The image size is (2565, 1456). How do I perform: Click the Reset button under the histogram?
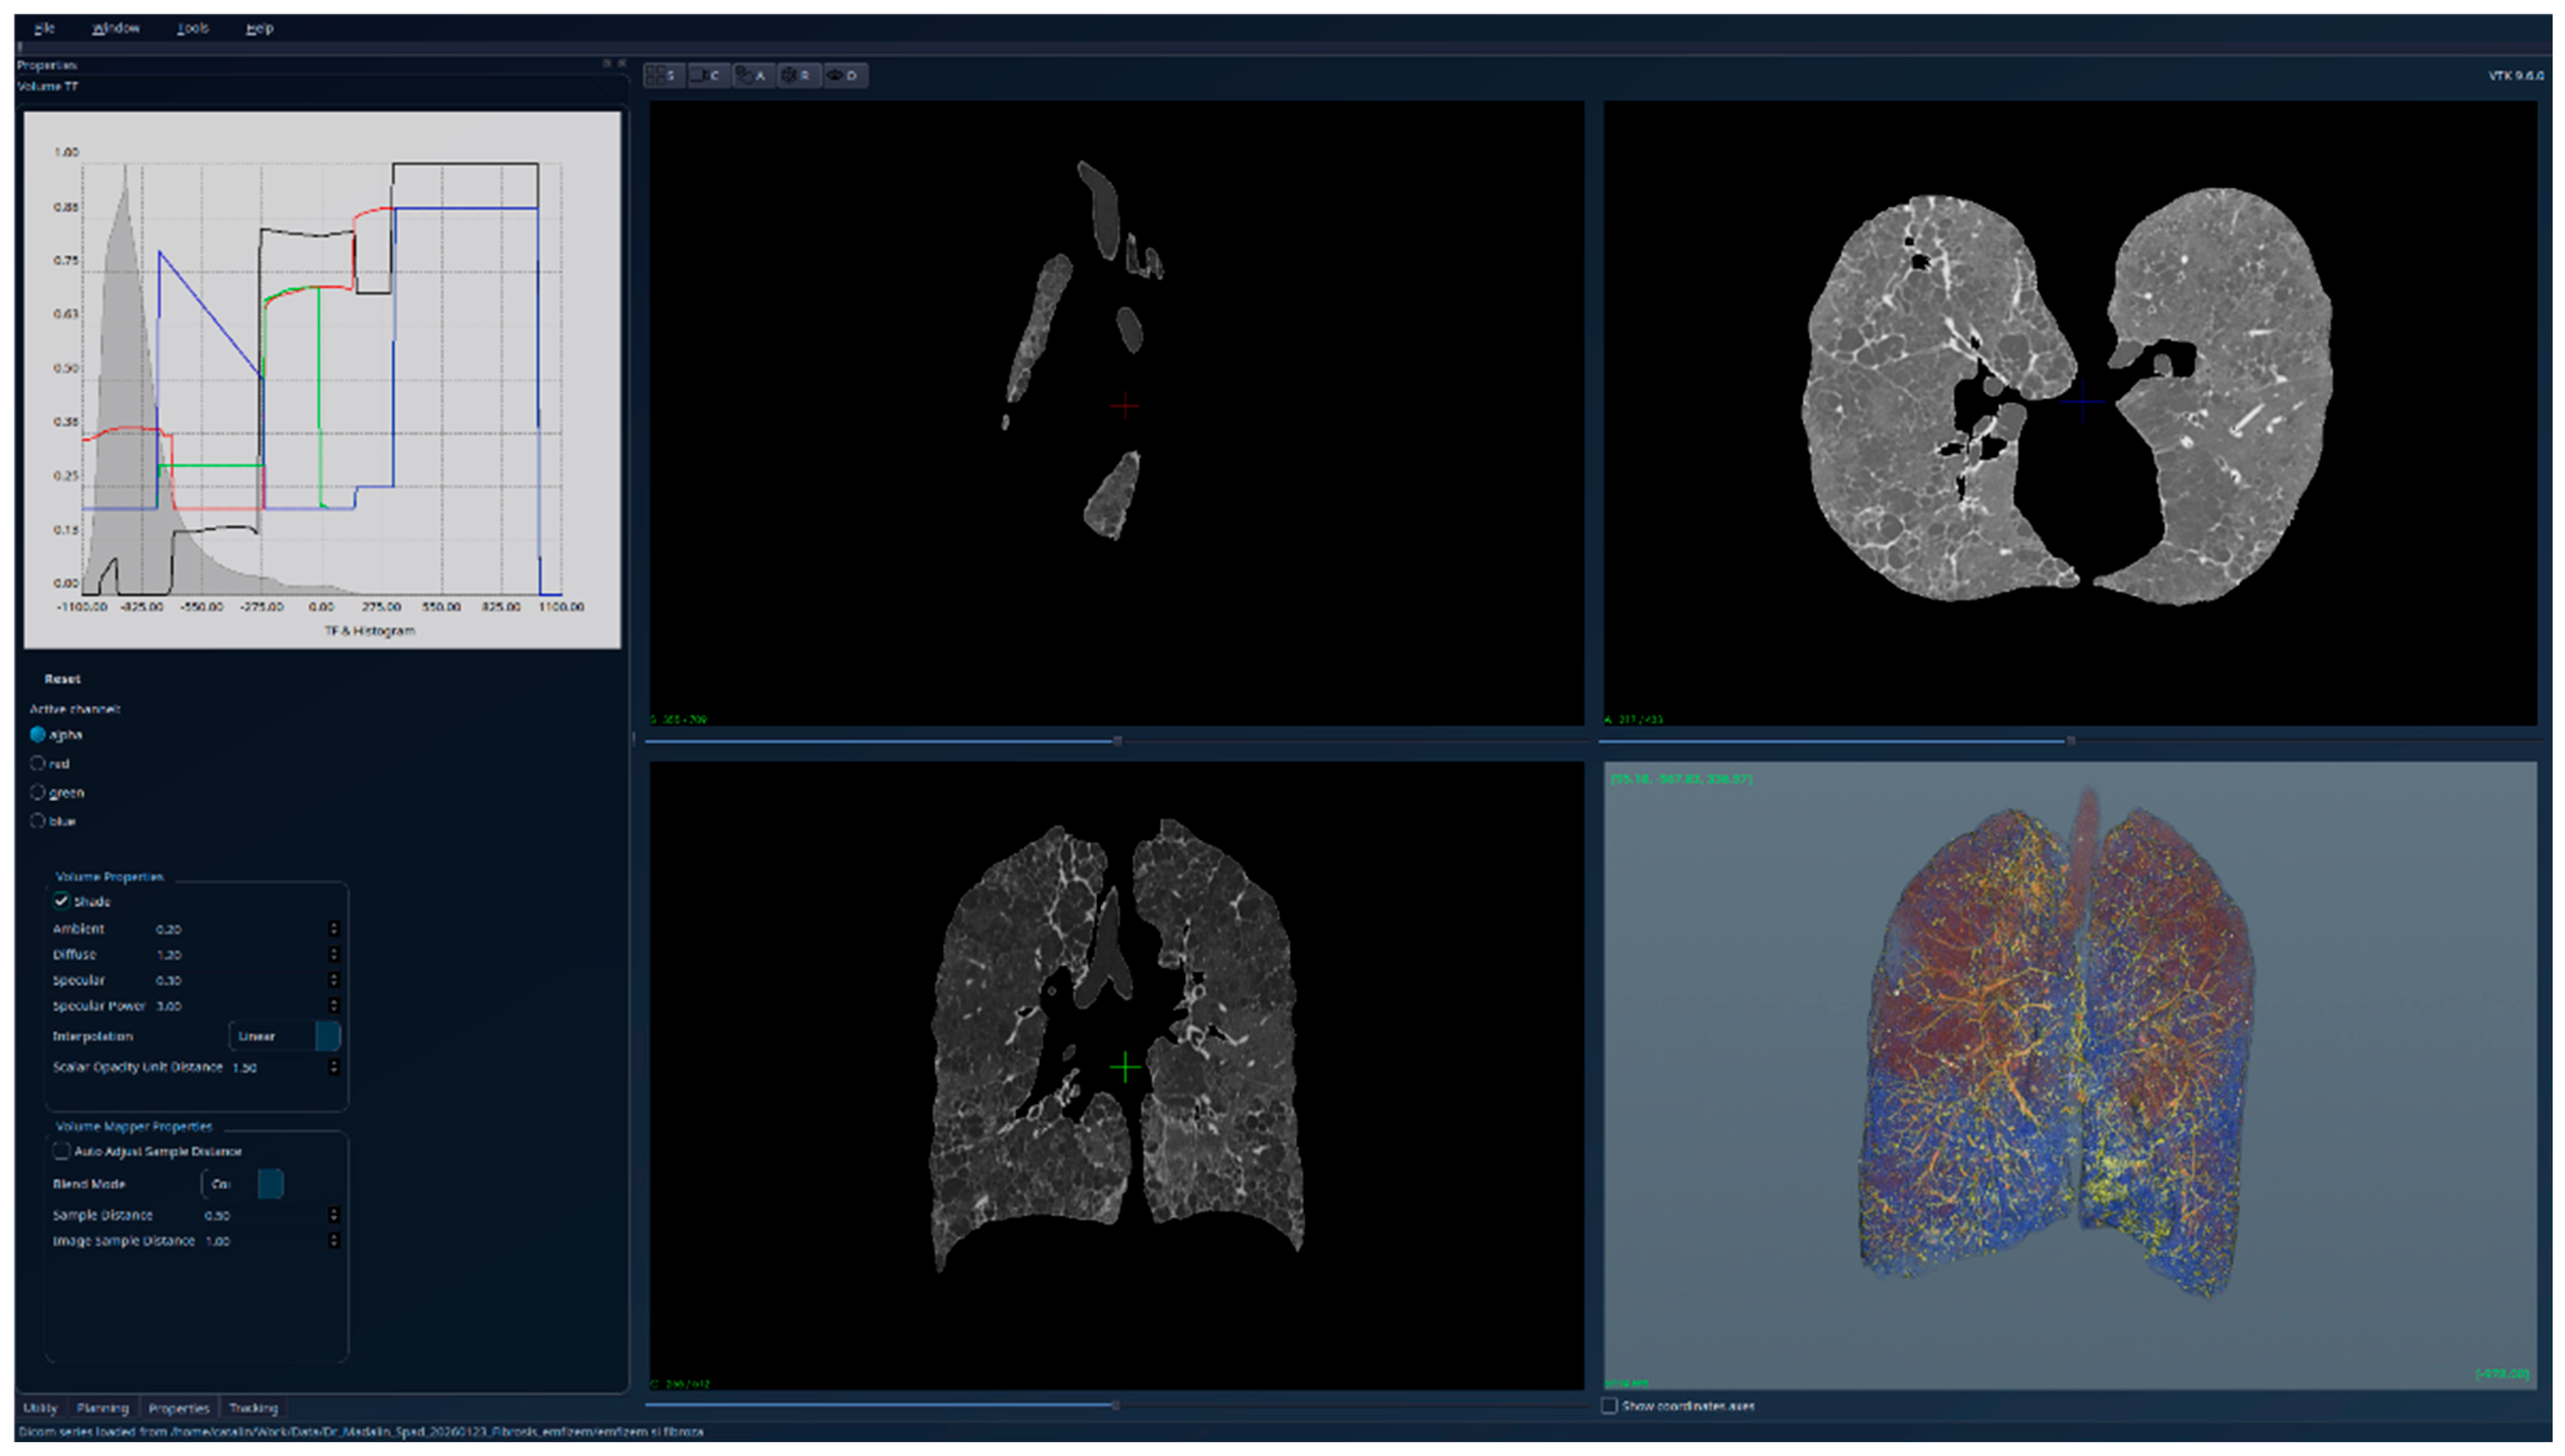62,679
